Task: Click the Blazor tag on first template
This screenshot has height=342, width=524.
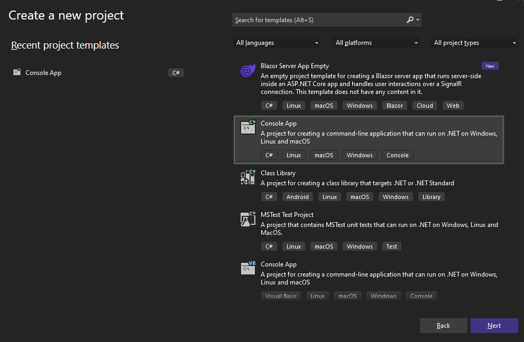Action: coord(394,106)
